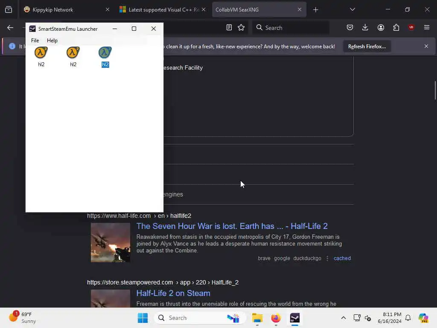Close the Kippykip Network tab
The image size is (437, 328).
coord(107,9)
